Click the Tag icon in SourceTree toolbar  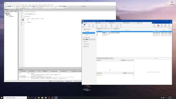pos(121,25)
